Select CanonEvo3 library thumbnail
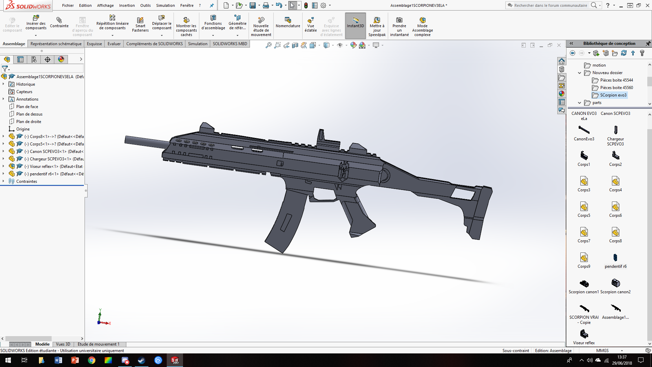652x367 pixels. [x=584, y=133]
